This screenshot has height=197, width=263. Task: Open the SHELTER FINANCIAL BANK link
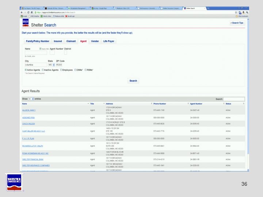33,159
